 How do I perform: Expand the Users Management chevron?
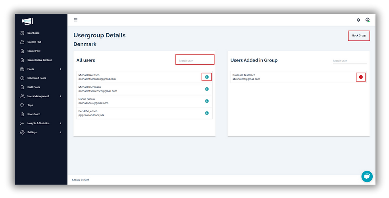60,96
